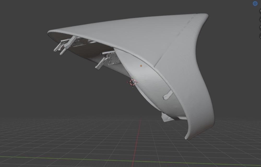
Task: Click the zoom view navigation button
Action: (x=260, y=11)
